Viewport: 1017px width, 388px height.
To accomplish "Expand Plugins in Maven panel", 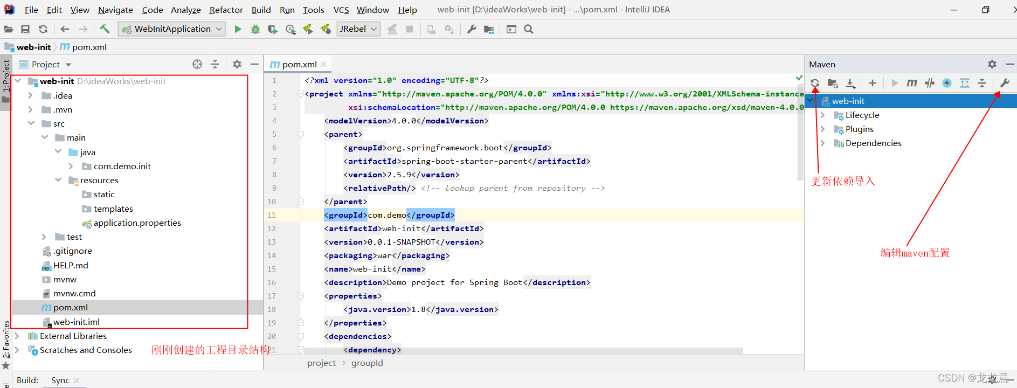I will tap(822, 129).
